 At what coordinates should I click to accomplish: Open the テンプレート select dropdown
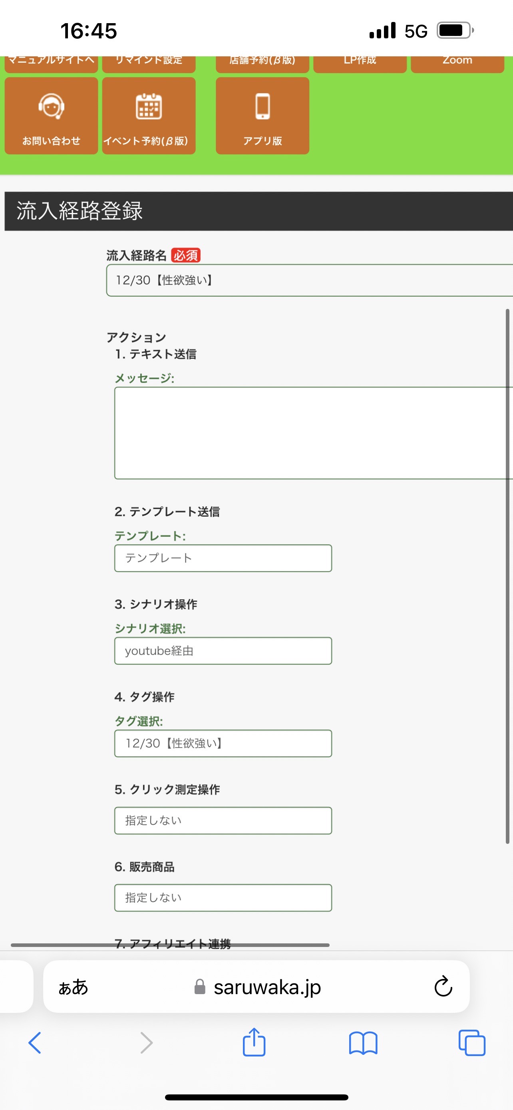tap(223, 558)
